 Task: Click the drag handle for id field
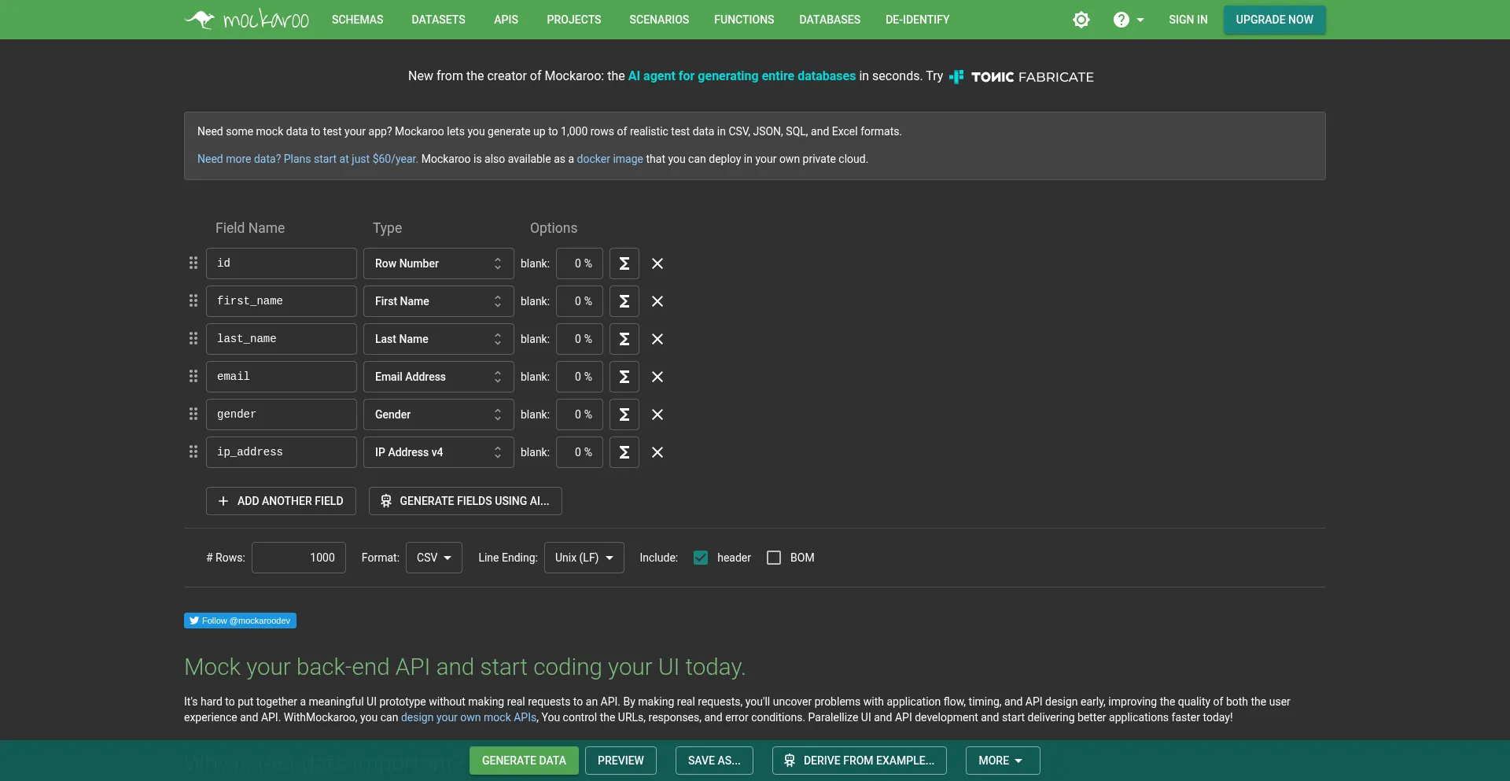[x=193, y=263]
